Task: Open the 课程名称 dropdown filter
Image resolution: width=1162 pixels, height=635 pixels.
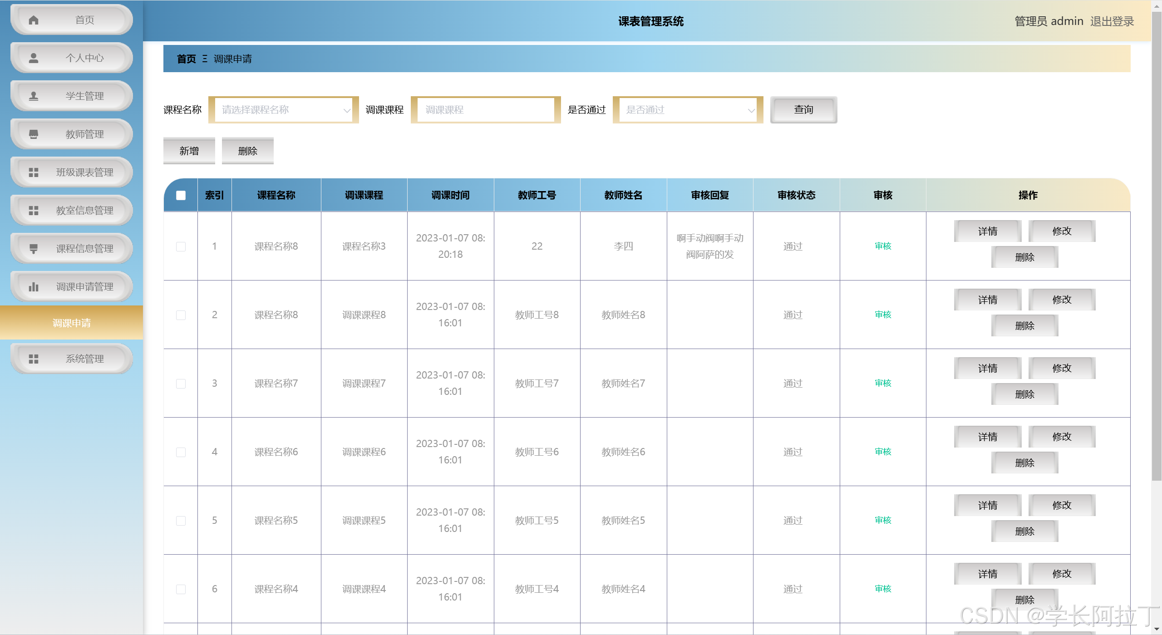Action: point(283,110)
